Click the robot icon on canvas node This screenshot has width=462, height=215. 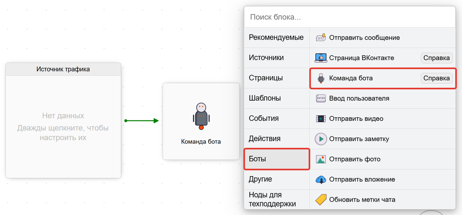coord(201,116)
